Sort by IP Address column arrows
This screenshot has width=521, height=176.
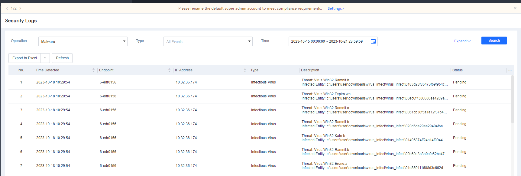[x=245, y=70]
